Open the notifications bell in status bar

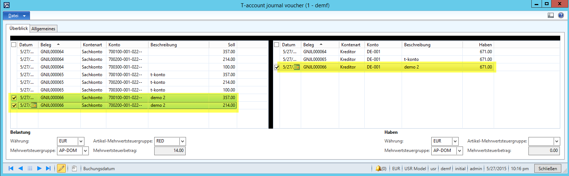[x=378, y=168]
